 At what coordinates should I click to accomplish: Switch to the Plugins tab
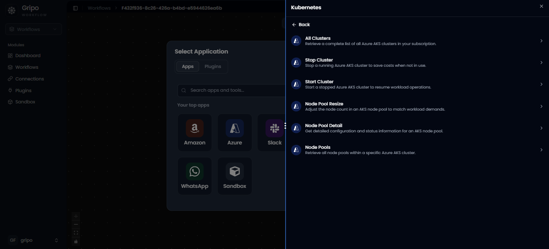tap(213, 66)
